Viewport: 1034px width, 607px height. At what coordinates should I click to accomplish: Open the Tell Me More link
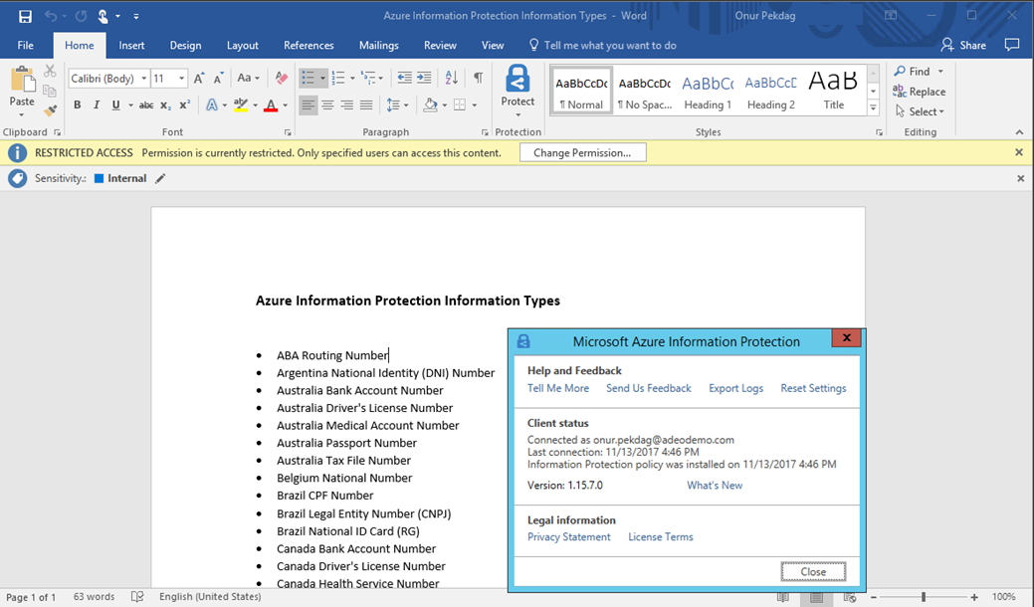[558, 388]
